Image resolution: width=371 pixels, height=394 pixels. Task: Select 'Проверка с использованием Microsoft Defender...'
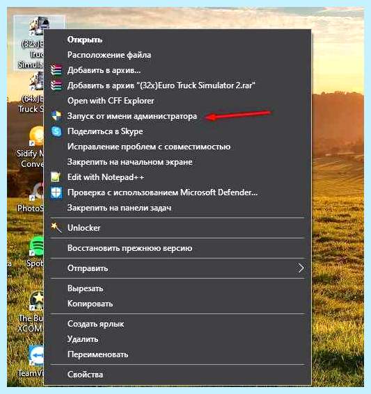[x=177, y=192]
